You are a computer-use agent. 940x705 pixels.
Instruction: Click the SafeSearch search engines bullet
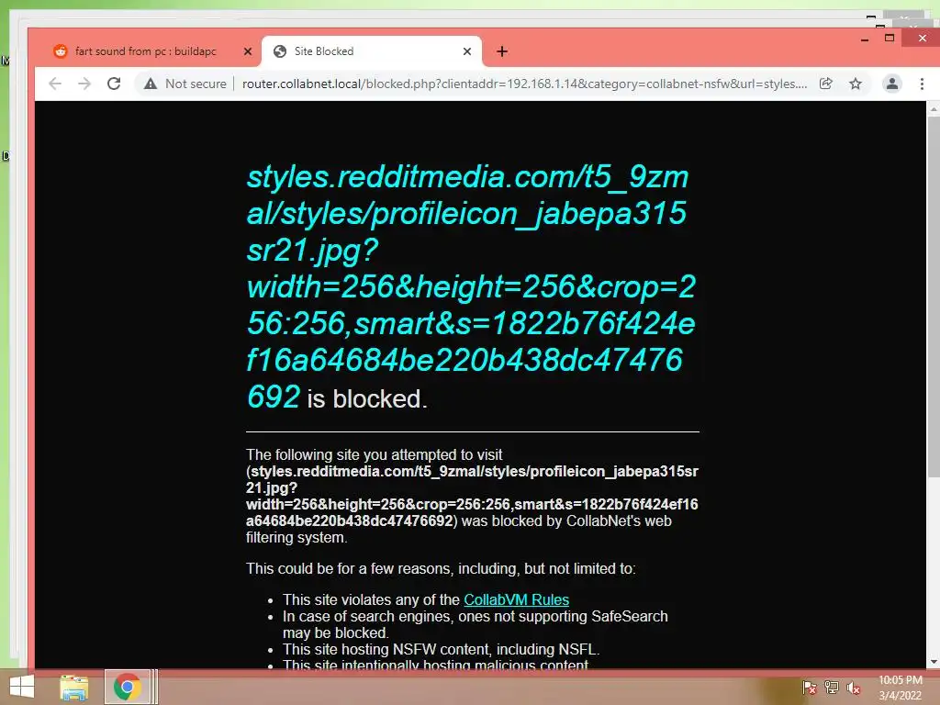click(475, 624)
